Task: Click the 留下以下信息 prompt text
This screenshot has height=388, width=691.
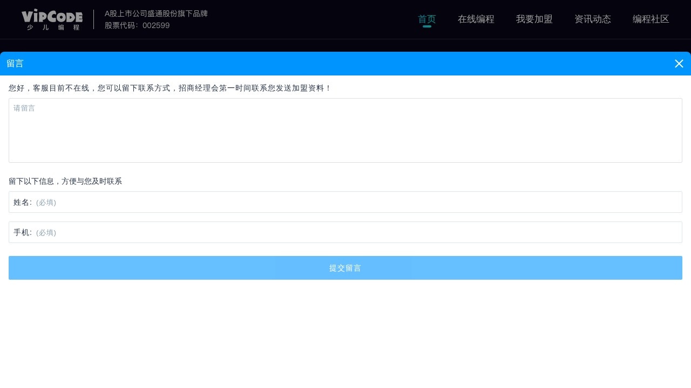Action: [x=65, y=181]
